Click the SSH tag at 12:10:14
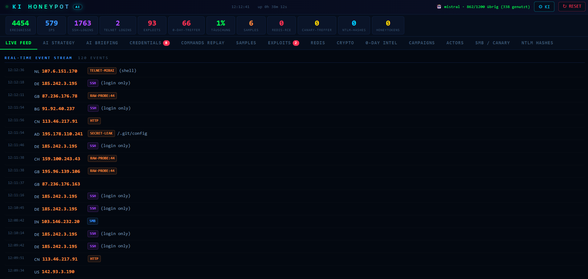 93,234
